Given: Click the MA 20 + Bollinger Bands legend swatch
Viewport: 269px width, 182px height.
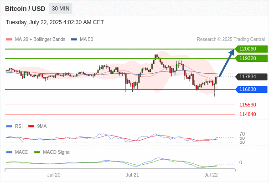Looking at the screenshot, I should [x=9, y=40].
